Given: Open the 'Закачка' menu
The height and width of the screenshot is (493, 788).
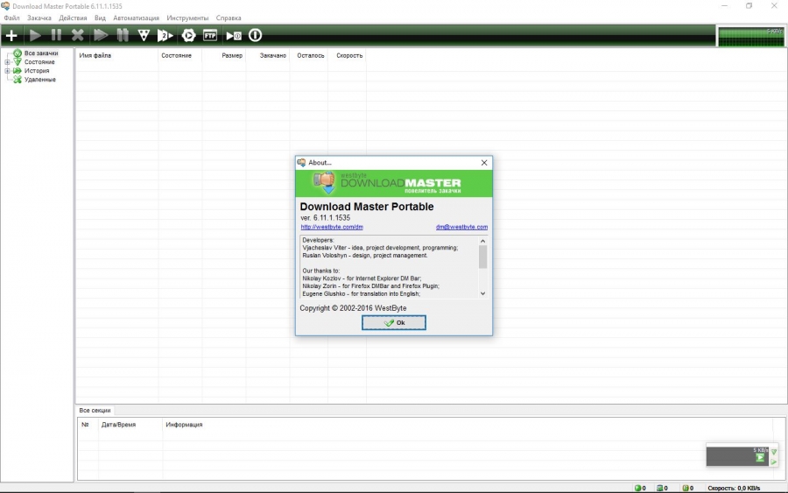Looking at the screenshot, I should coord(39,18).
